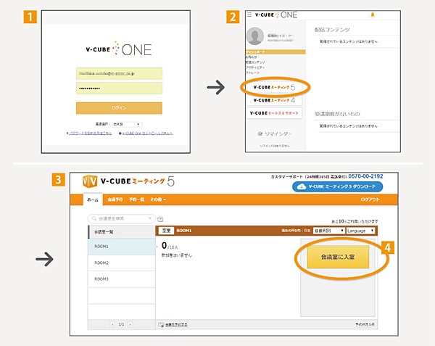
Task: Clear the room name search with X
Action: 150,218
